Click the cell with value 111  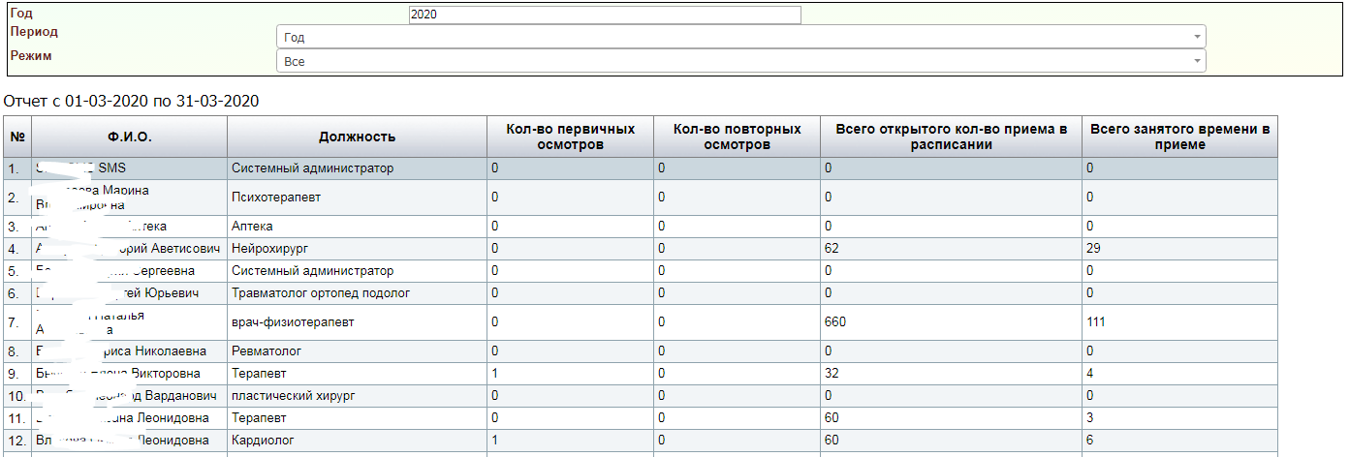(1095, 321)
